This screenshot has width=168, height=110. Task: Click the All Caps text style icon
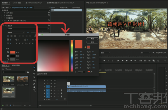coord(23,44)
